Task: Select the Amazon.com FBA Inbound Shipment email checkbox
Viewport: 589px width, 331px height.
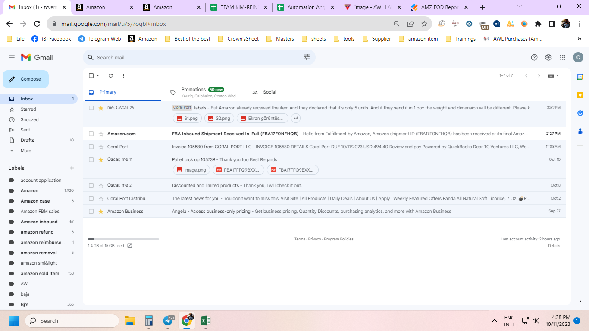Action: 91,134
